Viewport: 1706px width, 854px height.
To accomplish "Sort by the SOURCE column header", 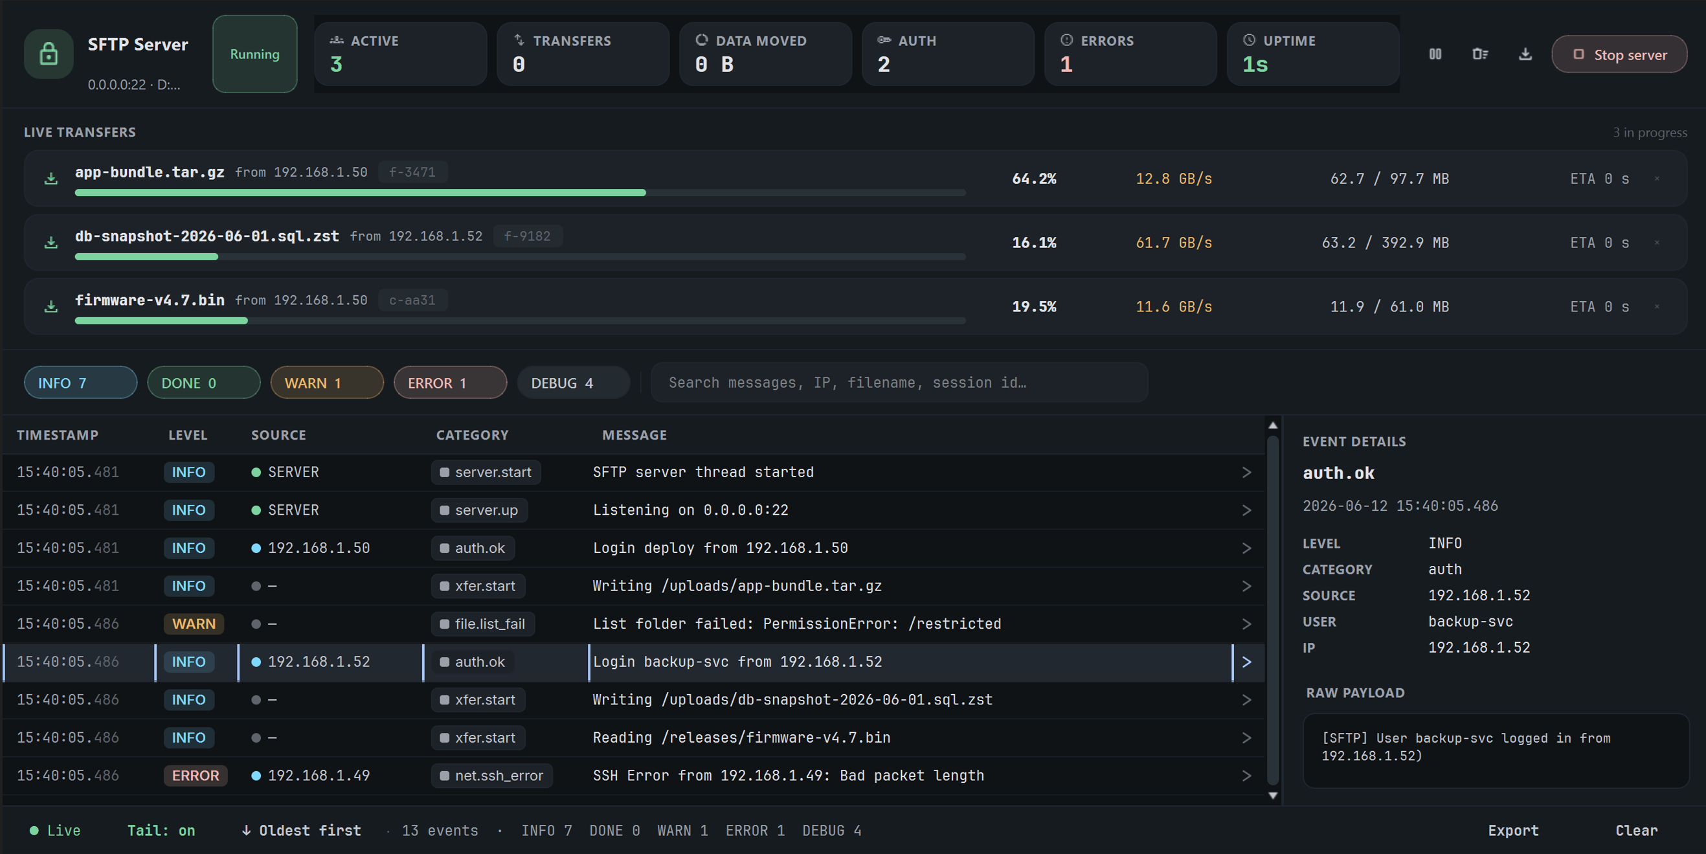I will [x=278, y=435].
